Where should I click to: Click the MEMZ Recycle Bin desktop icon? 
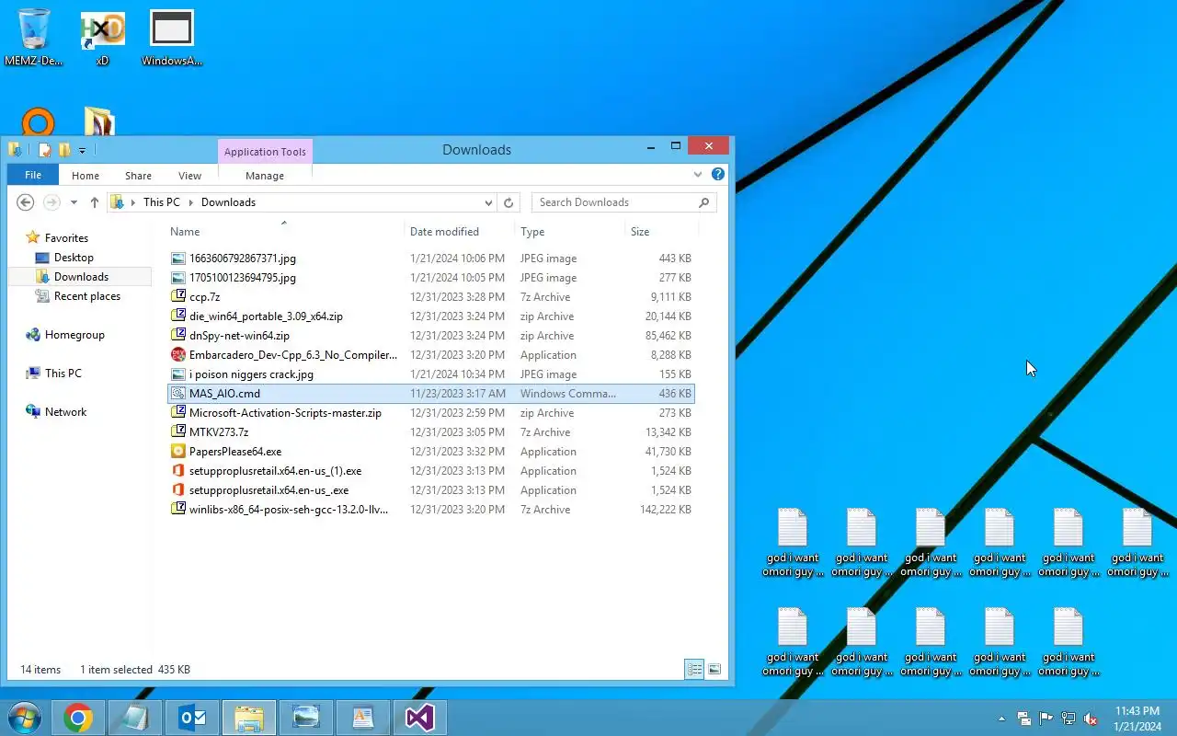(x=34, y=38)
